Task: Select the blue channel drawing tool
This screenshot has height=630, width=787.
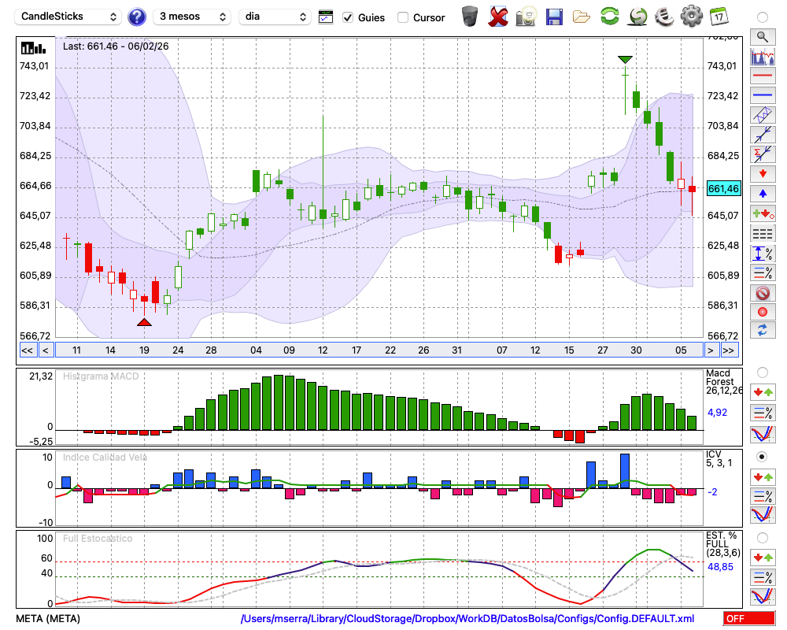Action: click(763, 115)
